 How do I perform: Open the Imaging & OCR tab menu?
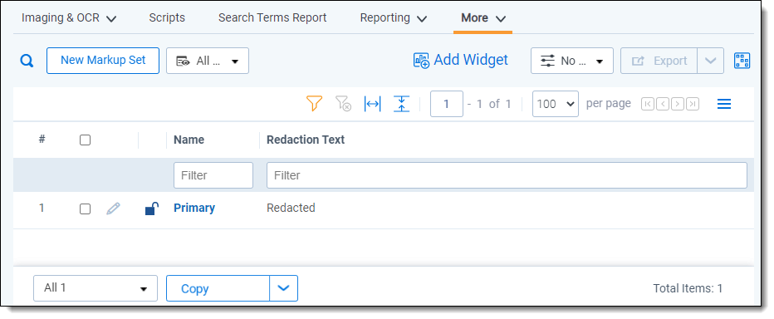coord(69,18)
